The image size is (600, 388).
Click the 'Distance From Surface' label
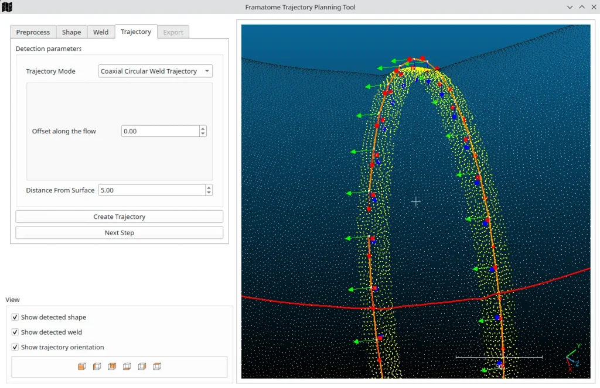pyautogui.click(x=60, y=190)
